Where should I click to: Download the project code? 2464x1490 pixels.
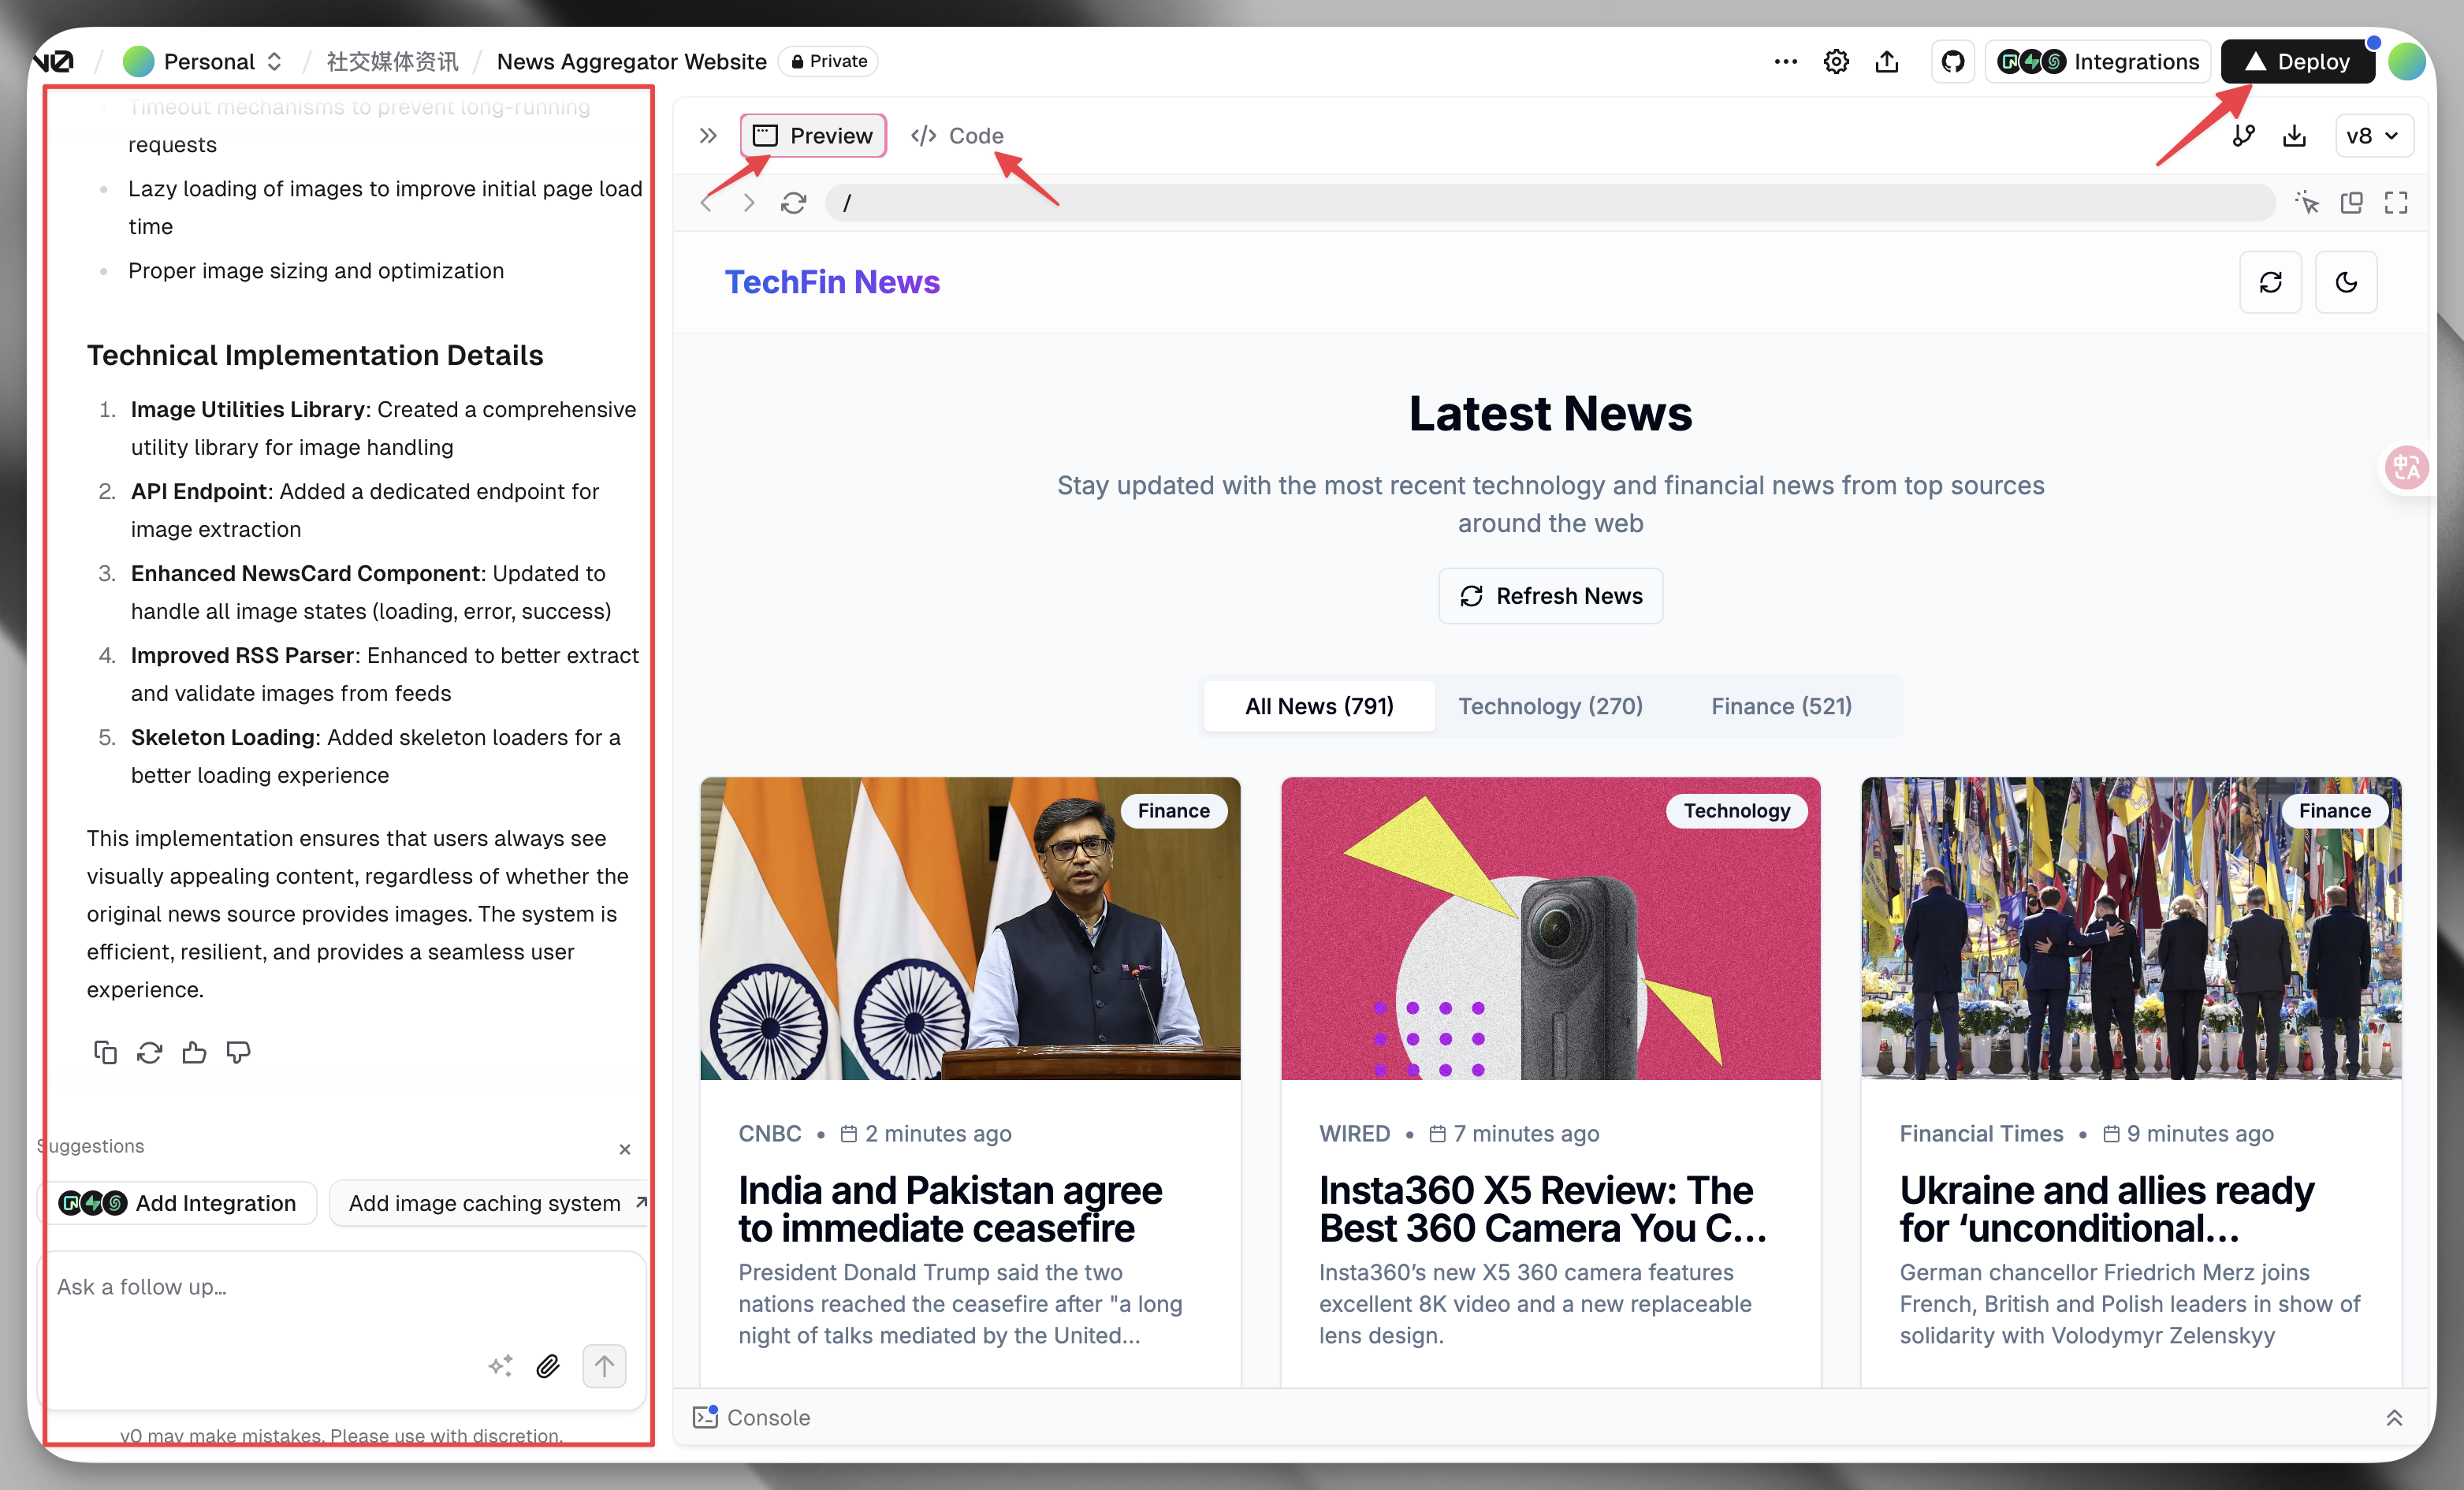(x=2294, y=136)
